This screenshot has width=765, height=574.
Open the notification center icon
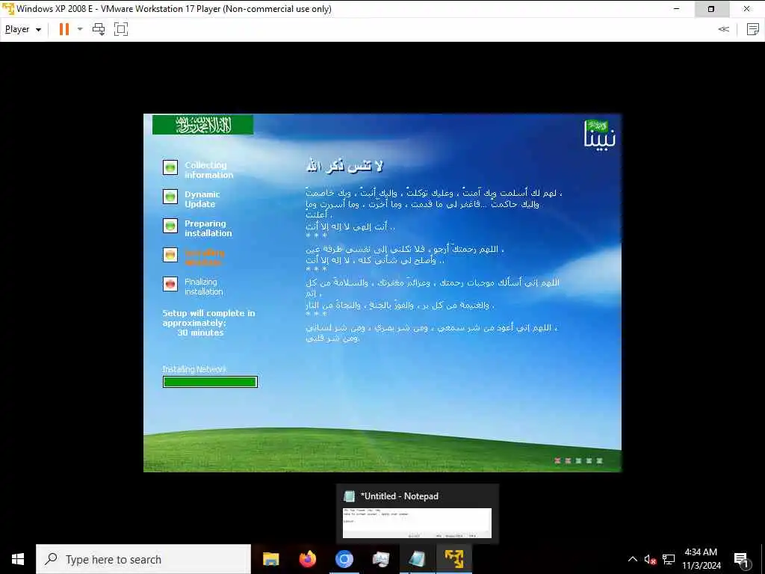[742, 559]
